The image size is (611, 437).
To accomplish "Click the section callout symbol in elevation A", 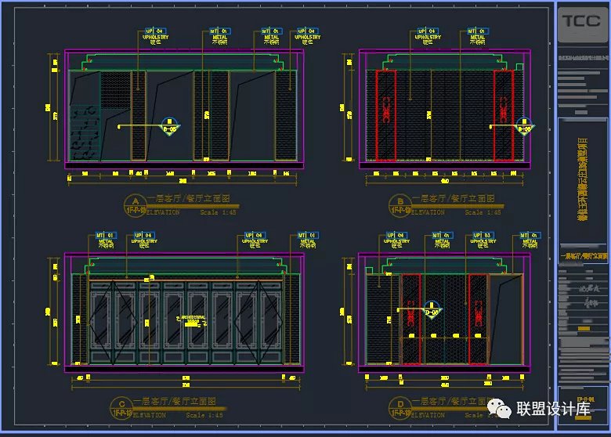I will 170,125.
